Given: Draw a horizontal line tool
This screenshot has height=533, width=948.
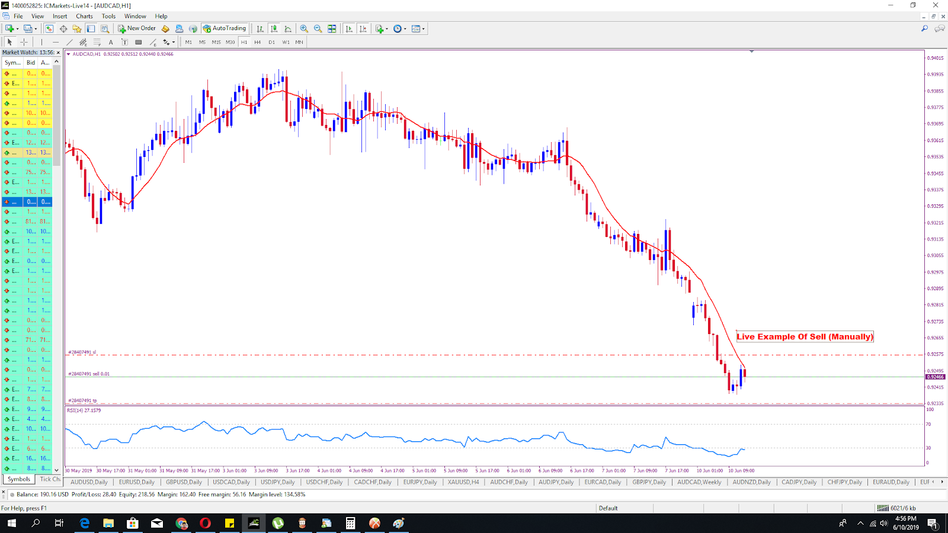Looking at the screenshot, I should tap(56, 42).
